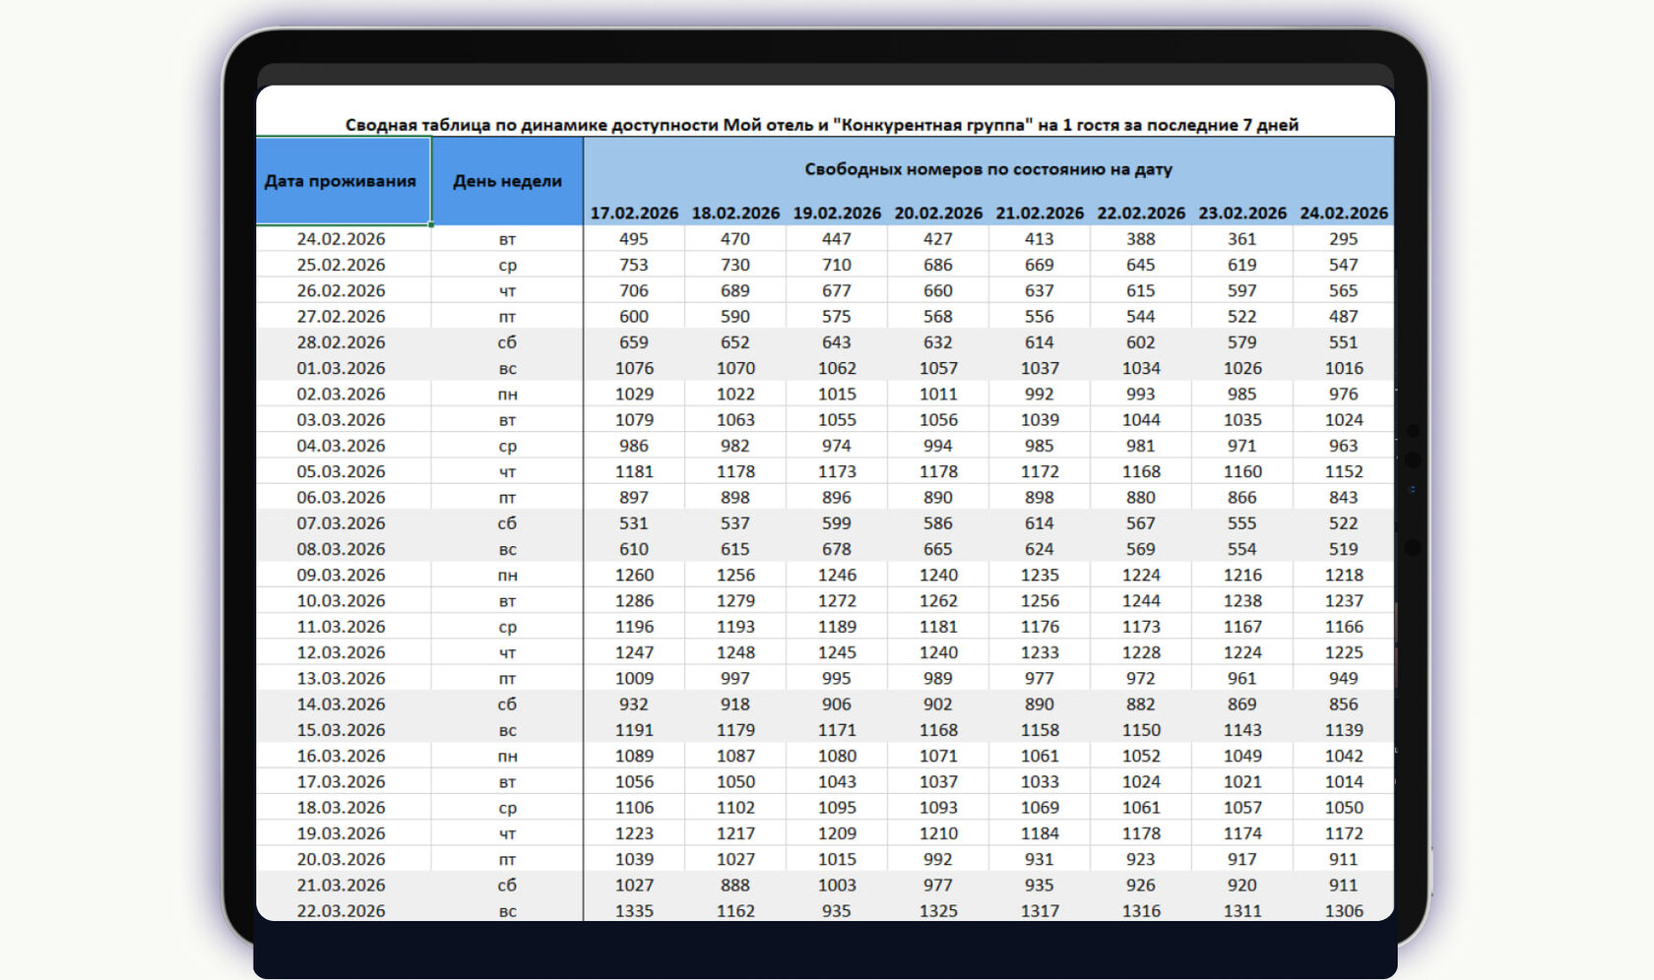Click the date cell 08.03.2026
Image resolution: width=1654 pixels, height=980 pixels.
(342, 549)
